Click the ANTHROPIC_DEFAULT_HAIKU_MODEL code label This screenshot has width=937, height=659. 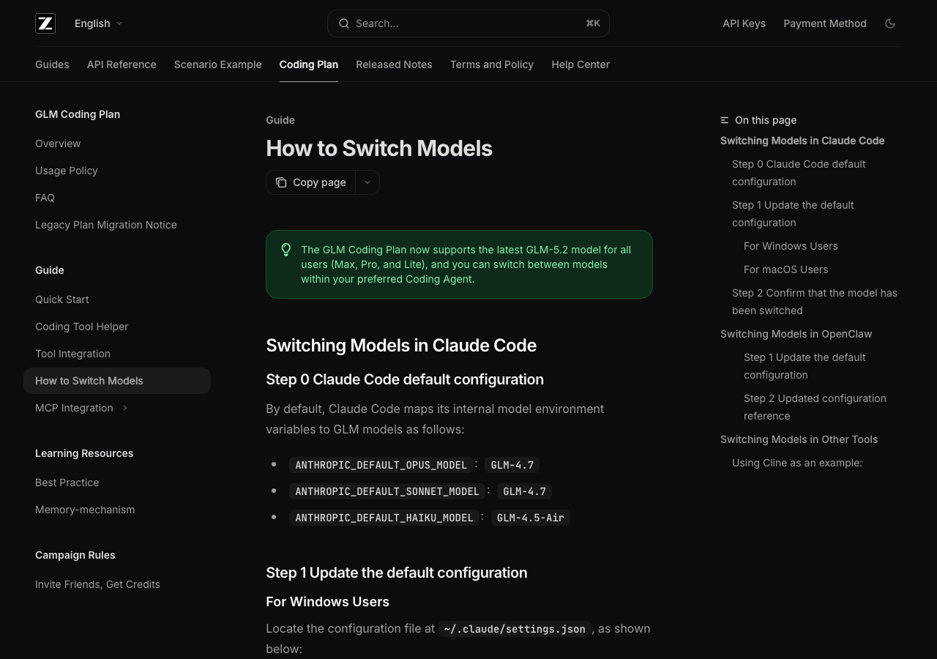tap(384, 518)
